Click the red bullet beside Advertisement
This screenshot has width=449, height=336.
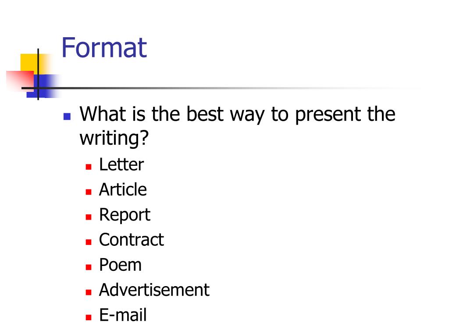(x=89, y=292)
